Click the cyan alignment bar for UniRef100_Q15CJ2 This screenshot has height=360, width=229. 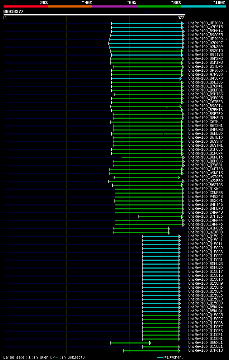pyautogui.click(x=161, y=236)
